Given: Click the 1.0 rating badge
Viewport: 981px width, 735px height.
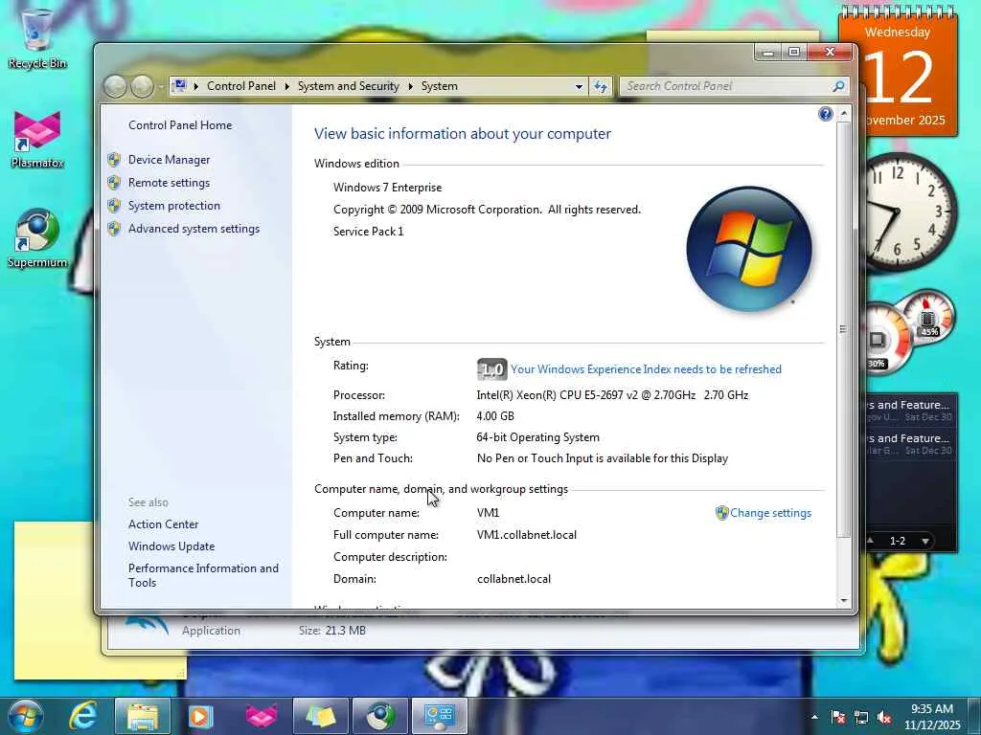Looking at the screenshot, I should (x=491, y=369).
